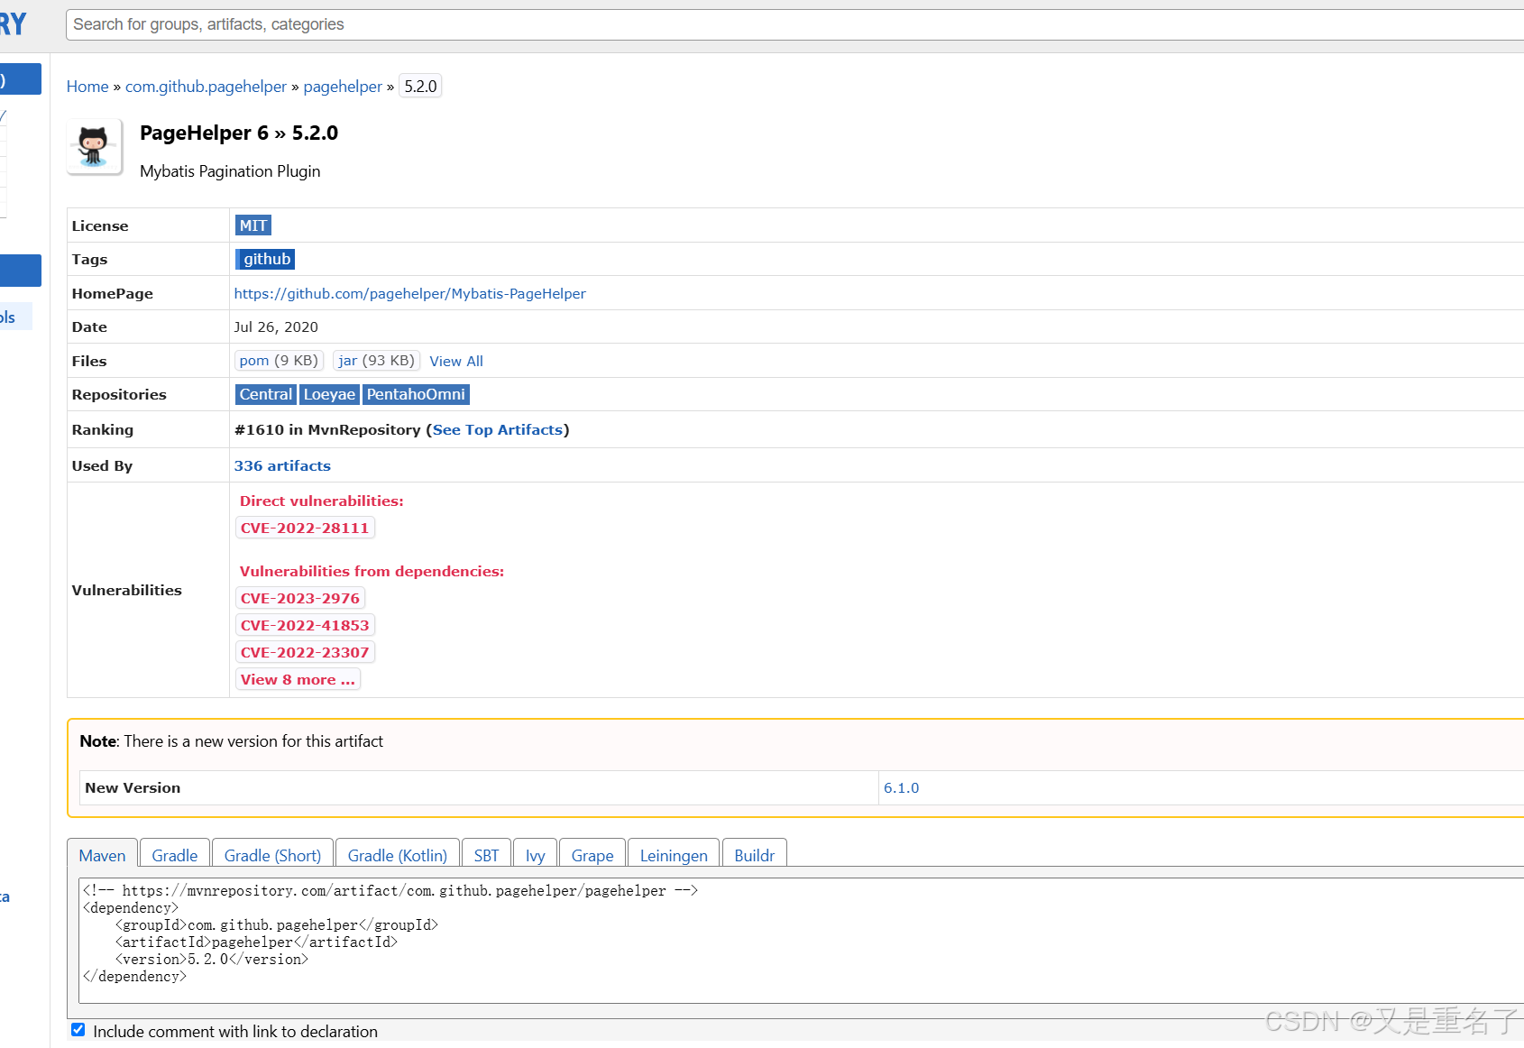Open CVE-2023-2976 vulnerability
This screenshot has width=1524, height=1048.
[x=300, y=598]
